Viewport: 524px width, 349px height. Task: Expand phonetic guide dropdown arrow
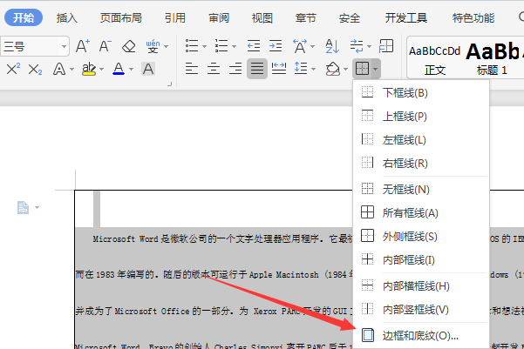click(x=166, y=46)
